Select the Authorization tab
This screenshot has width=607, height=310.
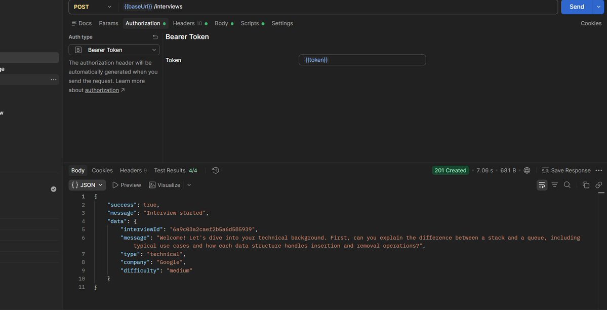point(146,23)
